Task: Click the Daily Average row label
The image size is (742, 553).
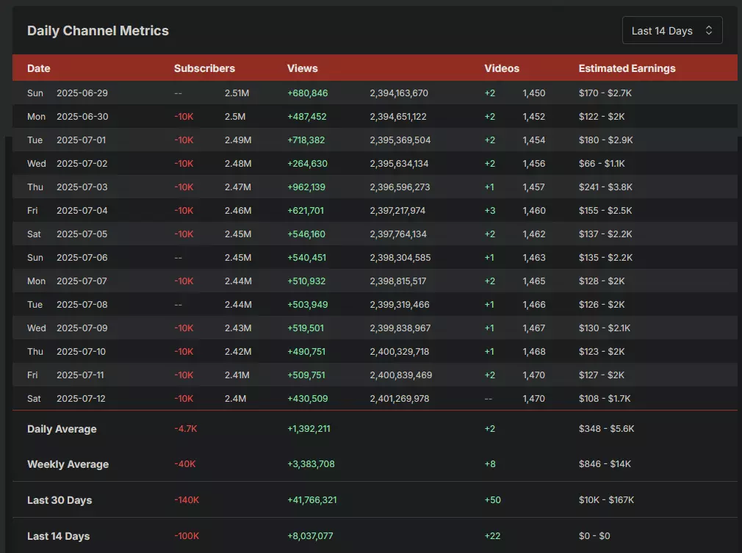Action: (x=62, y=429)
